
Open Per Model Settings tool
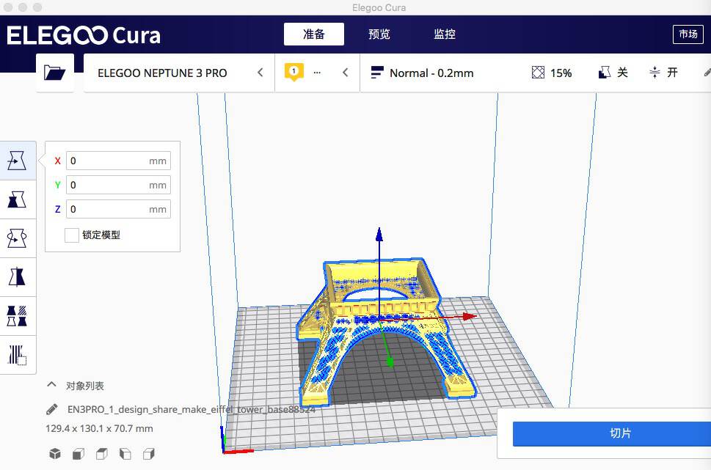pos(17,316)
